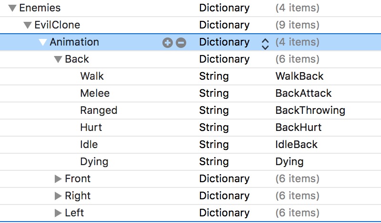Image resolution: width=381 pixels, height=223 pixels.
Task: Select the Melee key
Action: point(95,93)
